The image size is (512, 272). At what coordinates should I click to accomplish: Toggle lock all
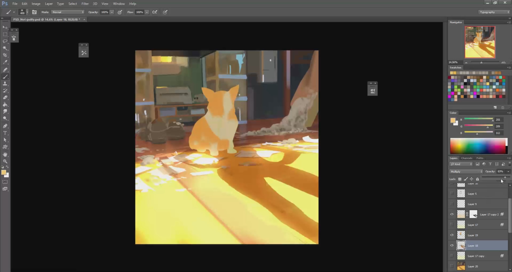[x=477, y=179]
